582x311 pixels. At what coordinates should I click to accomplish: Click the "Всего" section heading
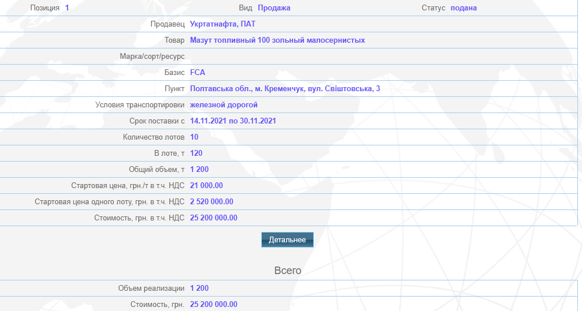pyautogui.click(x=288, y=270)
